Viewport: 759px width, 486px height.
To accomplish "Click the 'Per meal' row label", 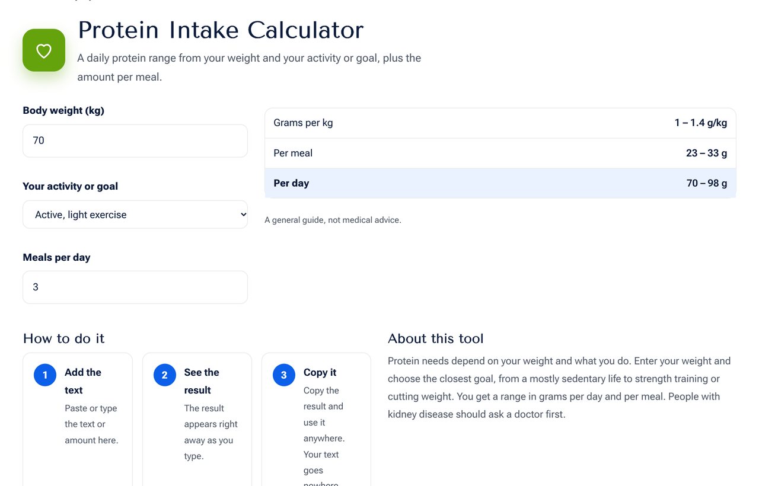I will click(293, 153).
